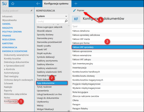Select Nota korygująca row
The image size is (144, 112).
click(107, 92)
